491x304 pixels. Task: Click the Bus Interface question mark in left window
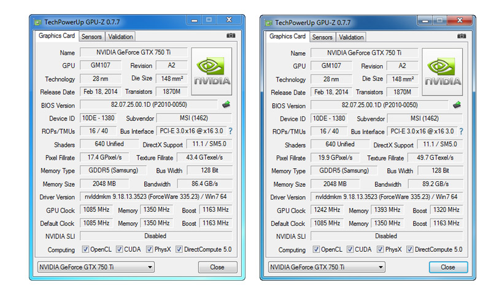point(231,131)
